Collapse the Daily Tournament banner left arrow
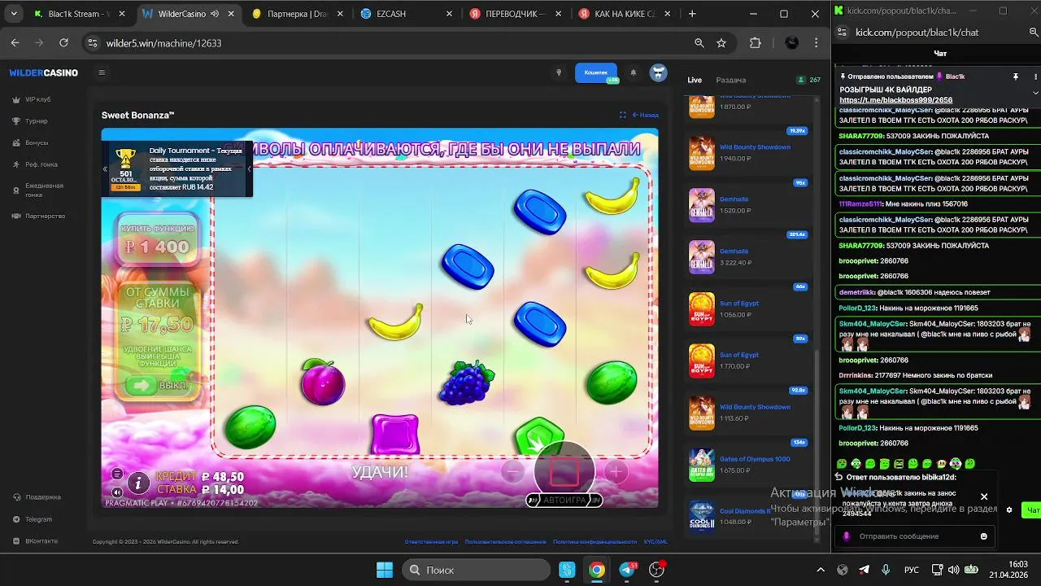Screen dimensions: 1041x586 (105, 169)
